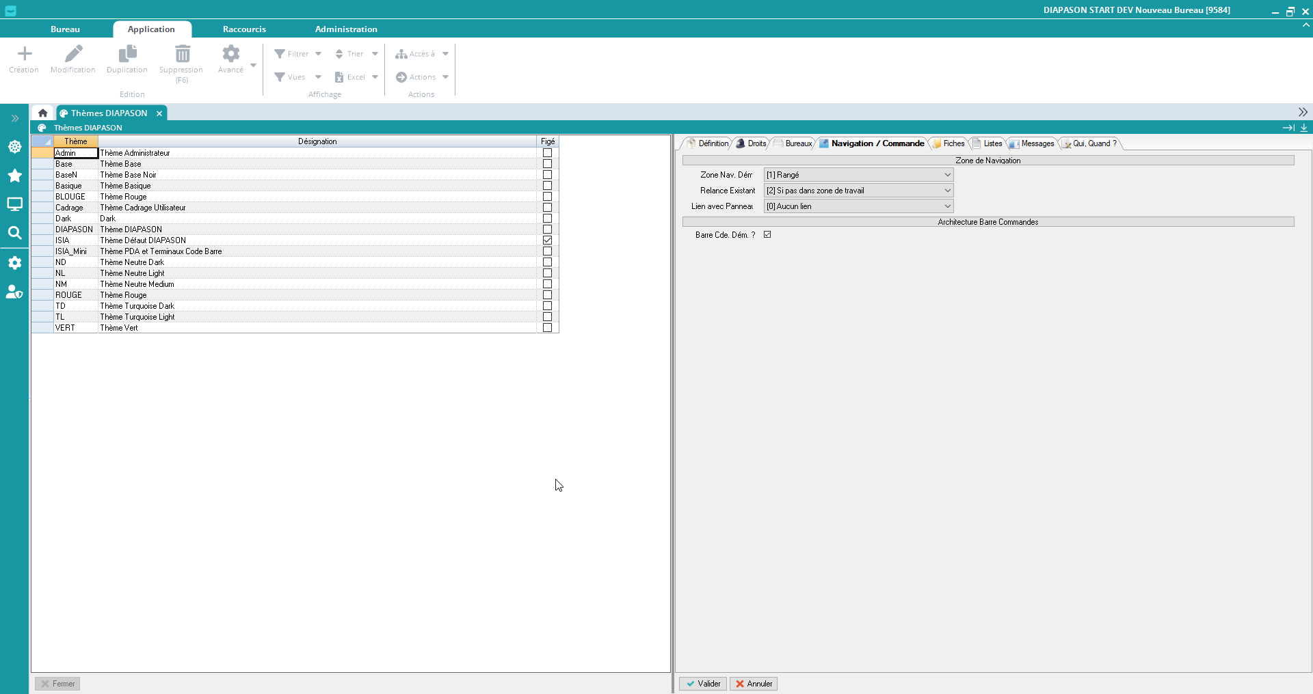Click the Suppression trash icon
This screenshot has height=694, width=1313.
182,54
